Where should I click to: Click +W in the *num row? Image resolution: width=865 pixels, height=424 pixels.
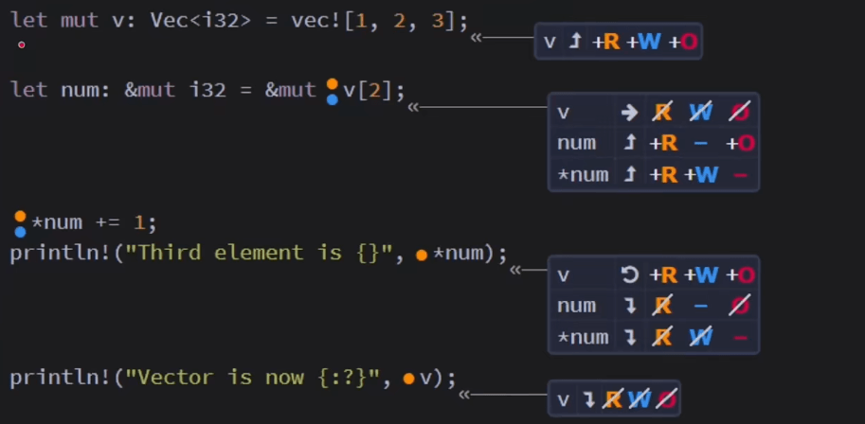[x=701, y=175]
